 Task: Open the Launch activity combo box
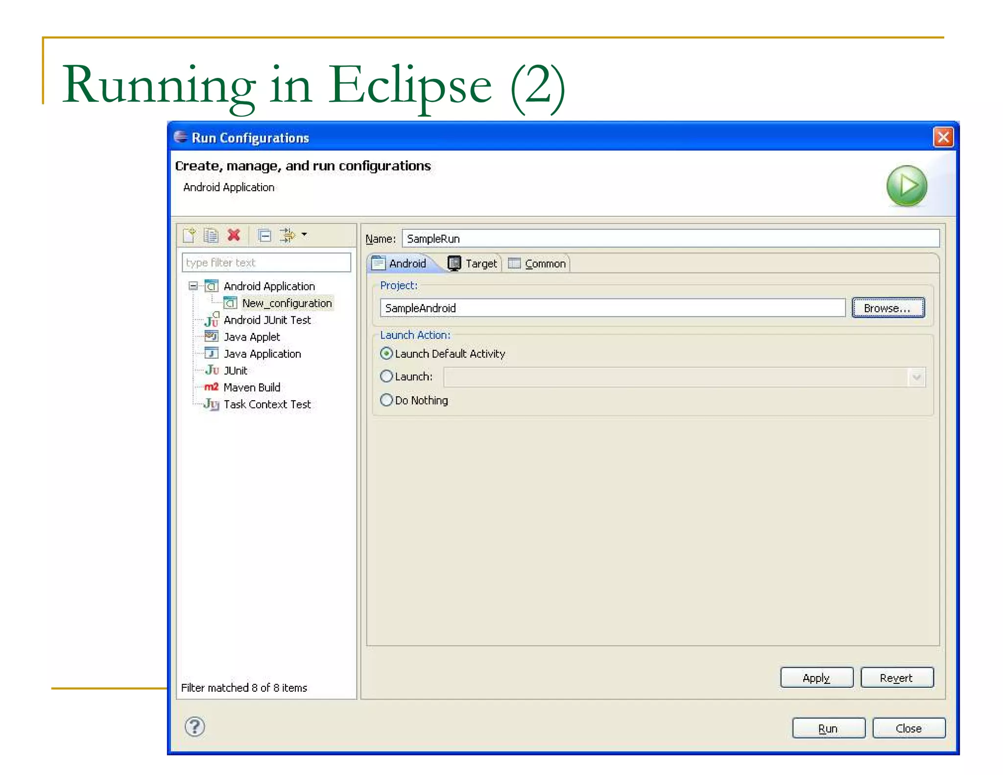[684, 377]
